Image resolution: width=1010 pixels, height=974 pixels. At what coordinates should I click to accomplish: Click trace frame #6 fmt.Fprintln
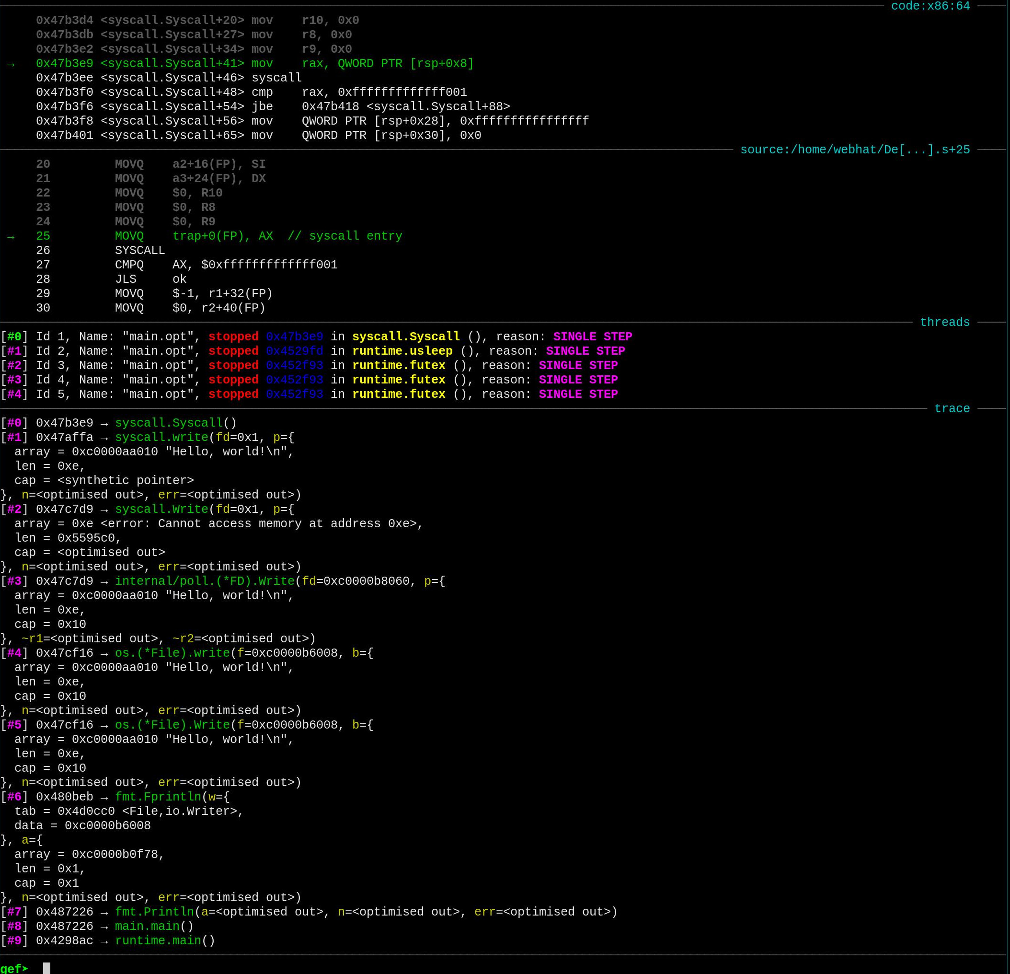click(158, 797)
